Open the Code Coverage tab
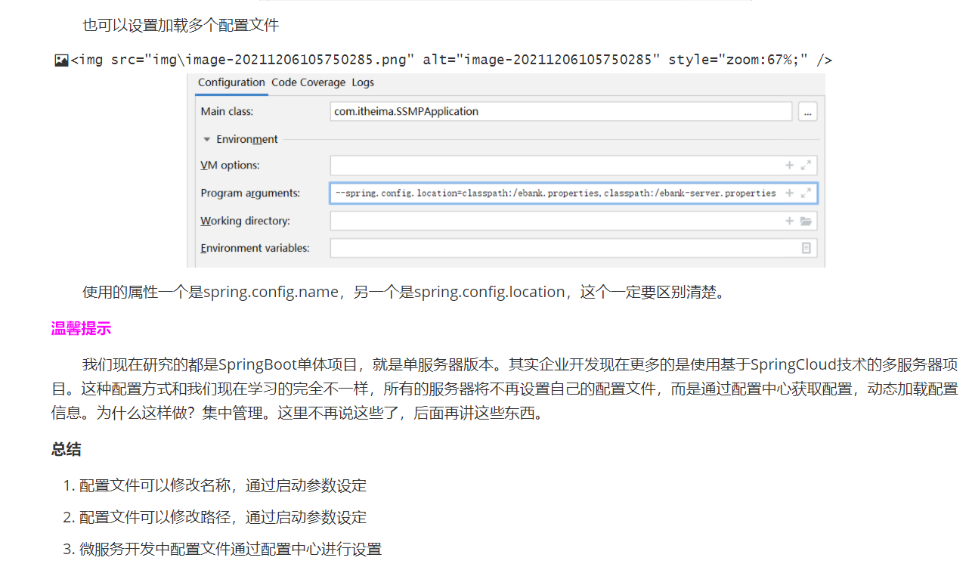The image size is (969, 570). coord(308,82)
